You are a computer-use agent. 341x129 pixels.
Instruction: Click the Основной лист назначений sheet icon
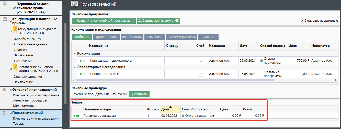click(5, 90)
